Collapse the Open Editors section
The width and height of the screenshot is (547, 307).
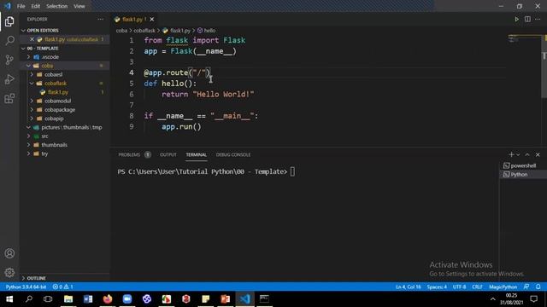(64, 31)
